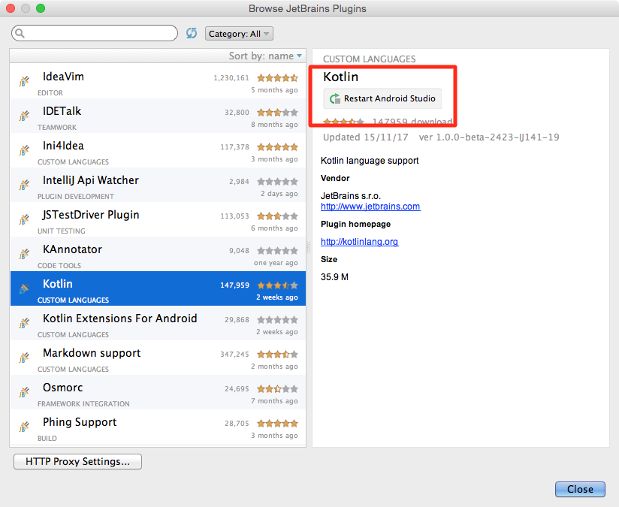This screenshot has width=619, height=507.
Task: Select the Markdown support row
Action: (x=158, y=358)
